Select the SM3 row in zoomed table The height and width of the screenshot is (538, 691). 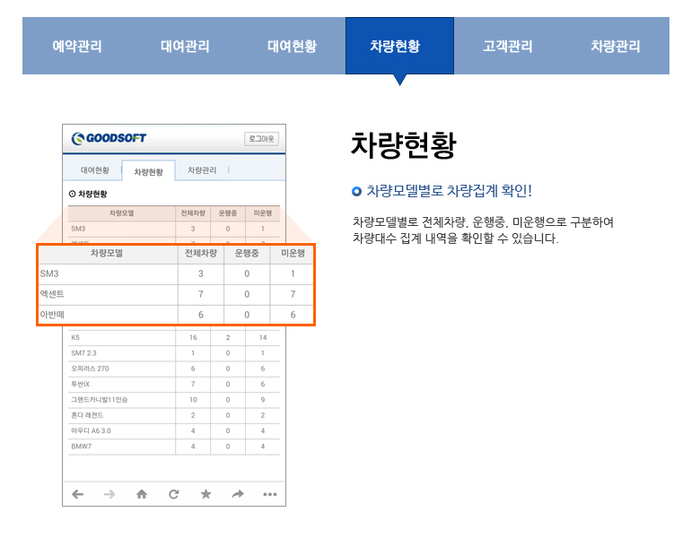[x=176, y=273]
